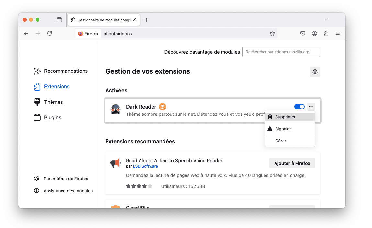Open a new tab with plus button
The image size is (372, 228).
(x=146, y=20)
